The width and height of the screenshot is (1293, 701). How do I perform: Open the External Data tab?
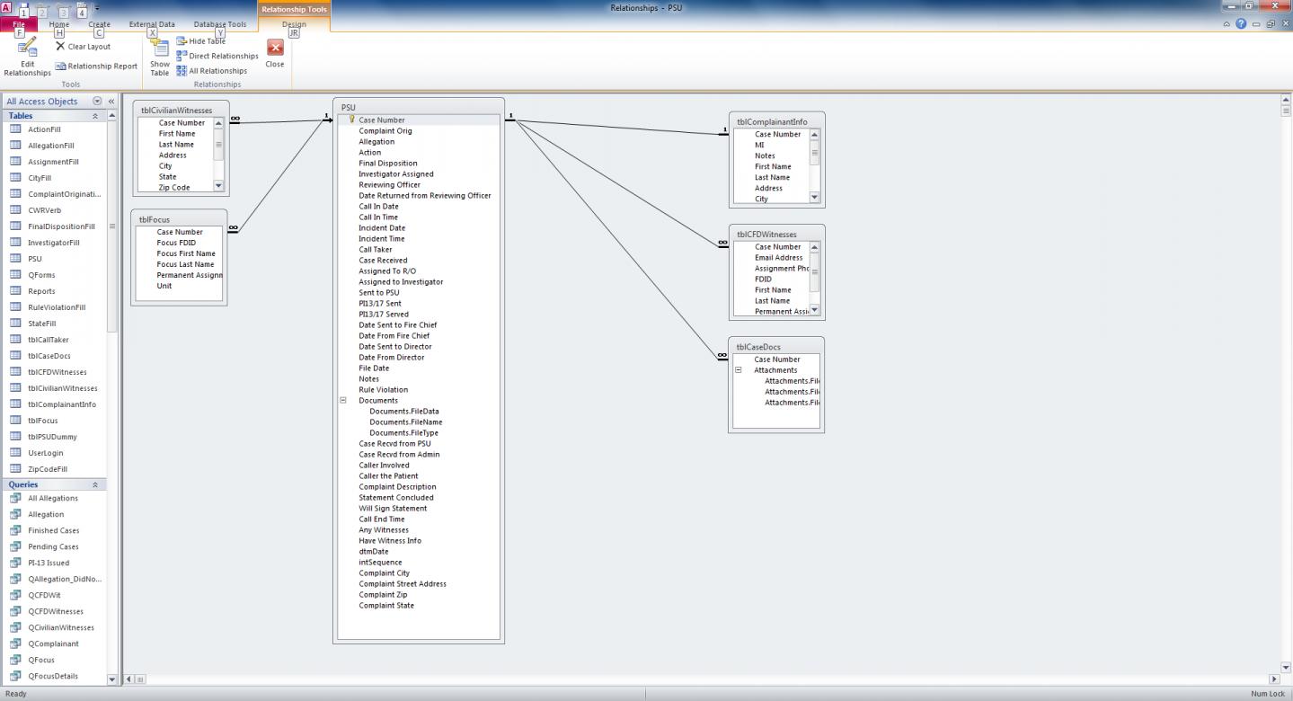[x=152, y=24]
